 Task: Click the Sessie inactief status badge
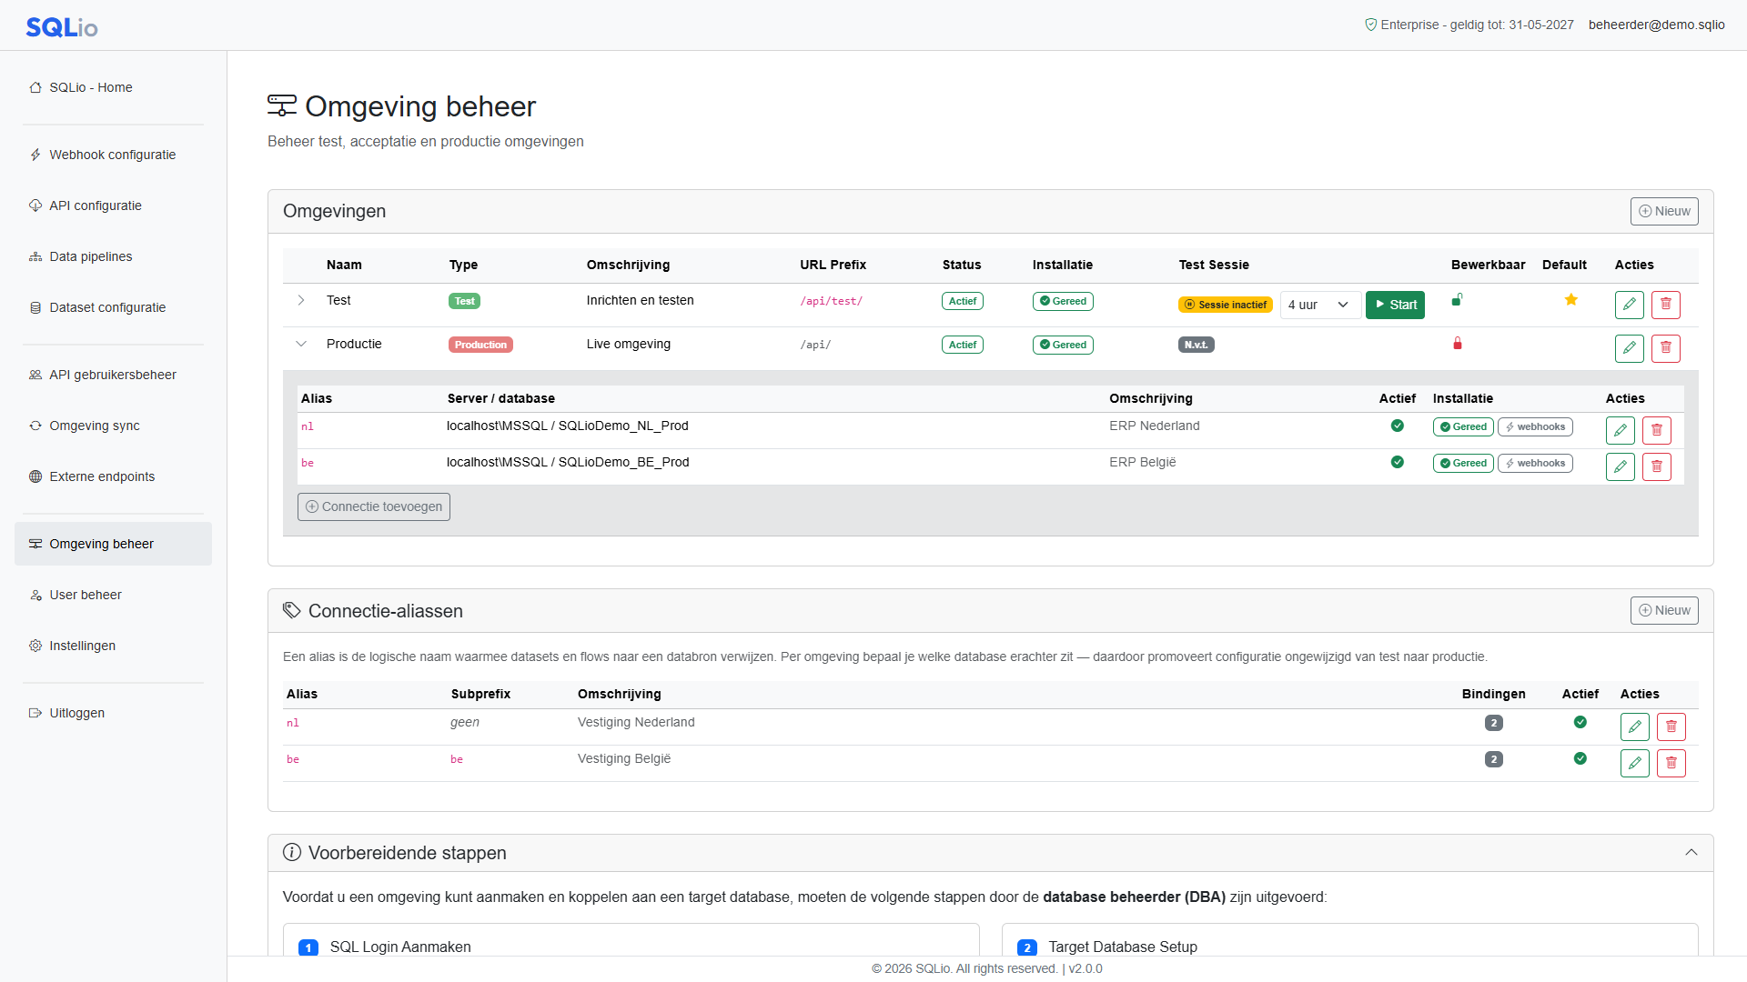(1225, 305)
